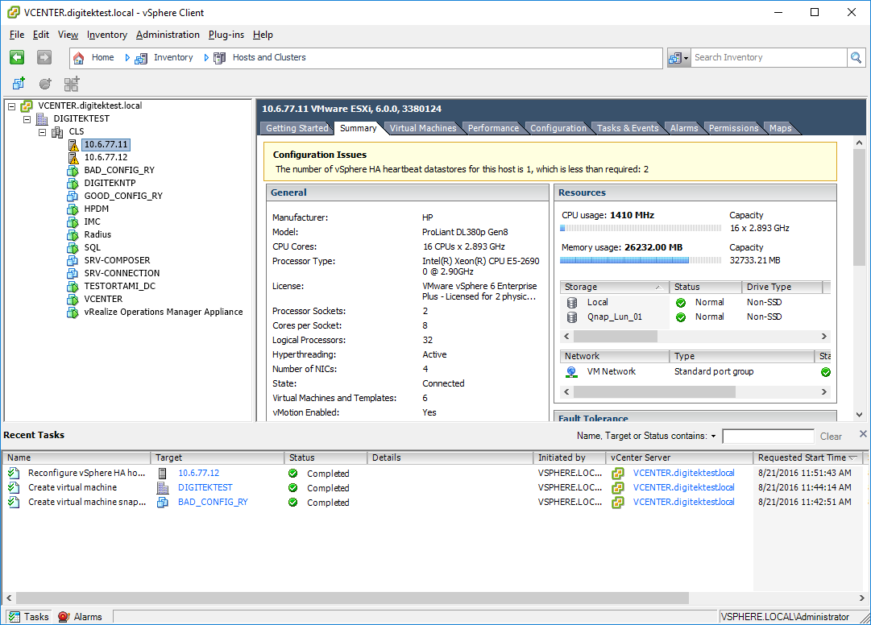This screenshot has width=871, height=625.
Task: Select the TESTORTAMI_DC virtual machine
Action: [119, 287]
